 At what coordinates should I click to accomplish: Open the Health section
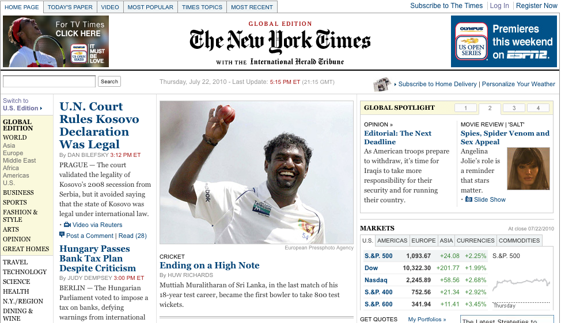pyautogui.click(x=16, y=291)
